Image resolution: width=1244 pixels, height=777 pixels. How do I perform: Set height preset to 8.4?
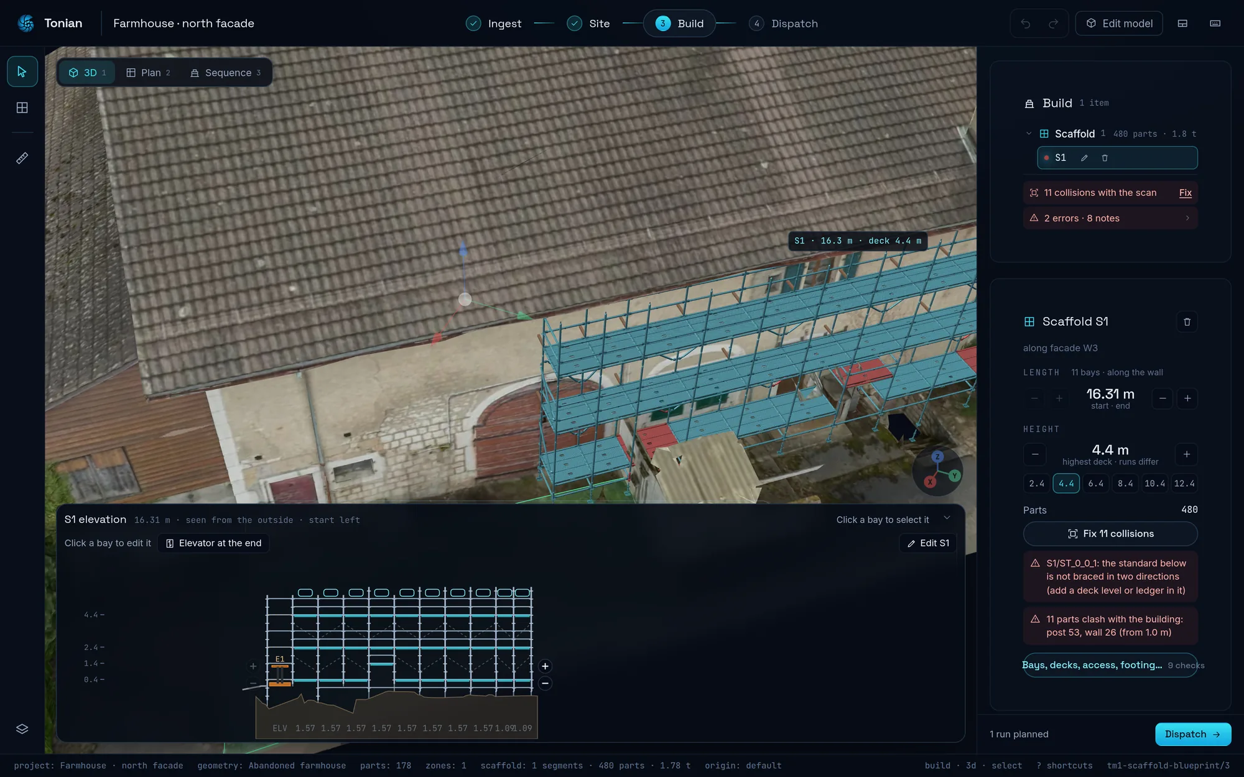click(x=1125, y=484)
